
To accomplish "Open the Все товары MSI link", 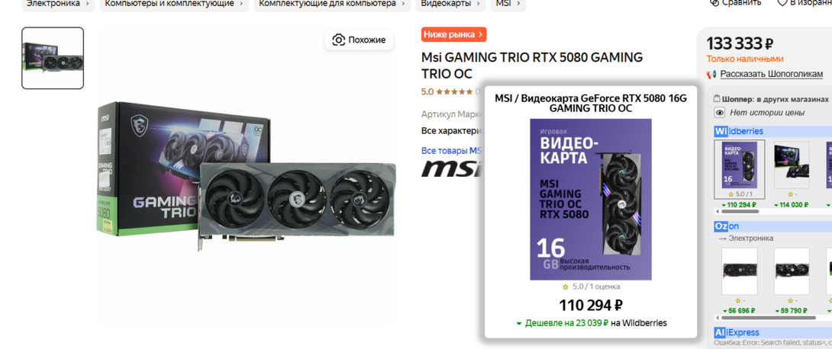I will pos(452,150).
